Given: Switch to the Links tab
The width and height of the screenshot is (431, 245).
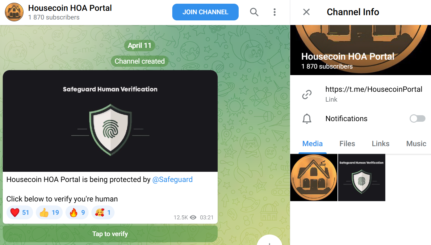Looking at the screenshot, I should (380, 144).
